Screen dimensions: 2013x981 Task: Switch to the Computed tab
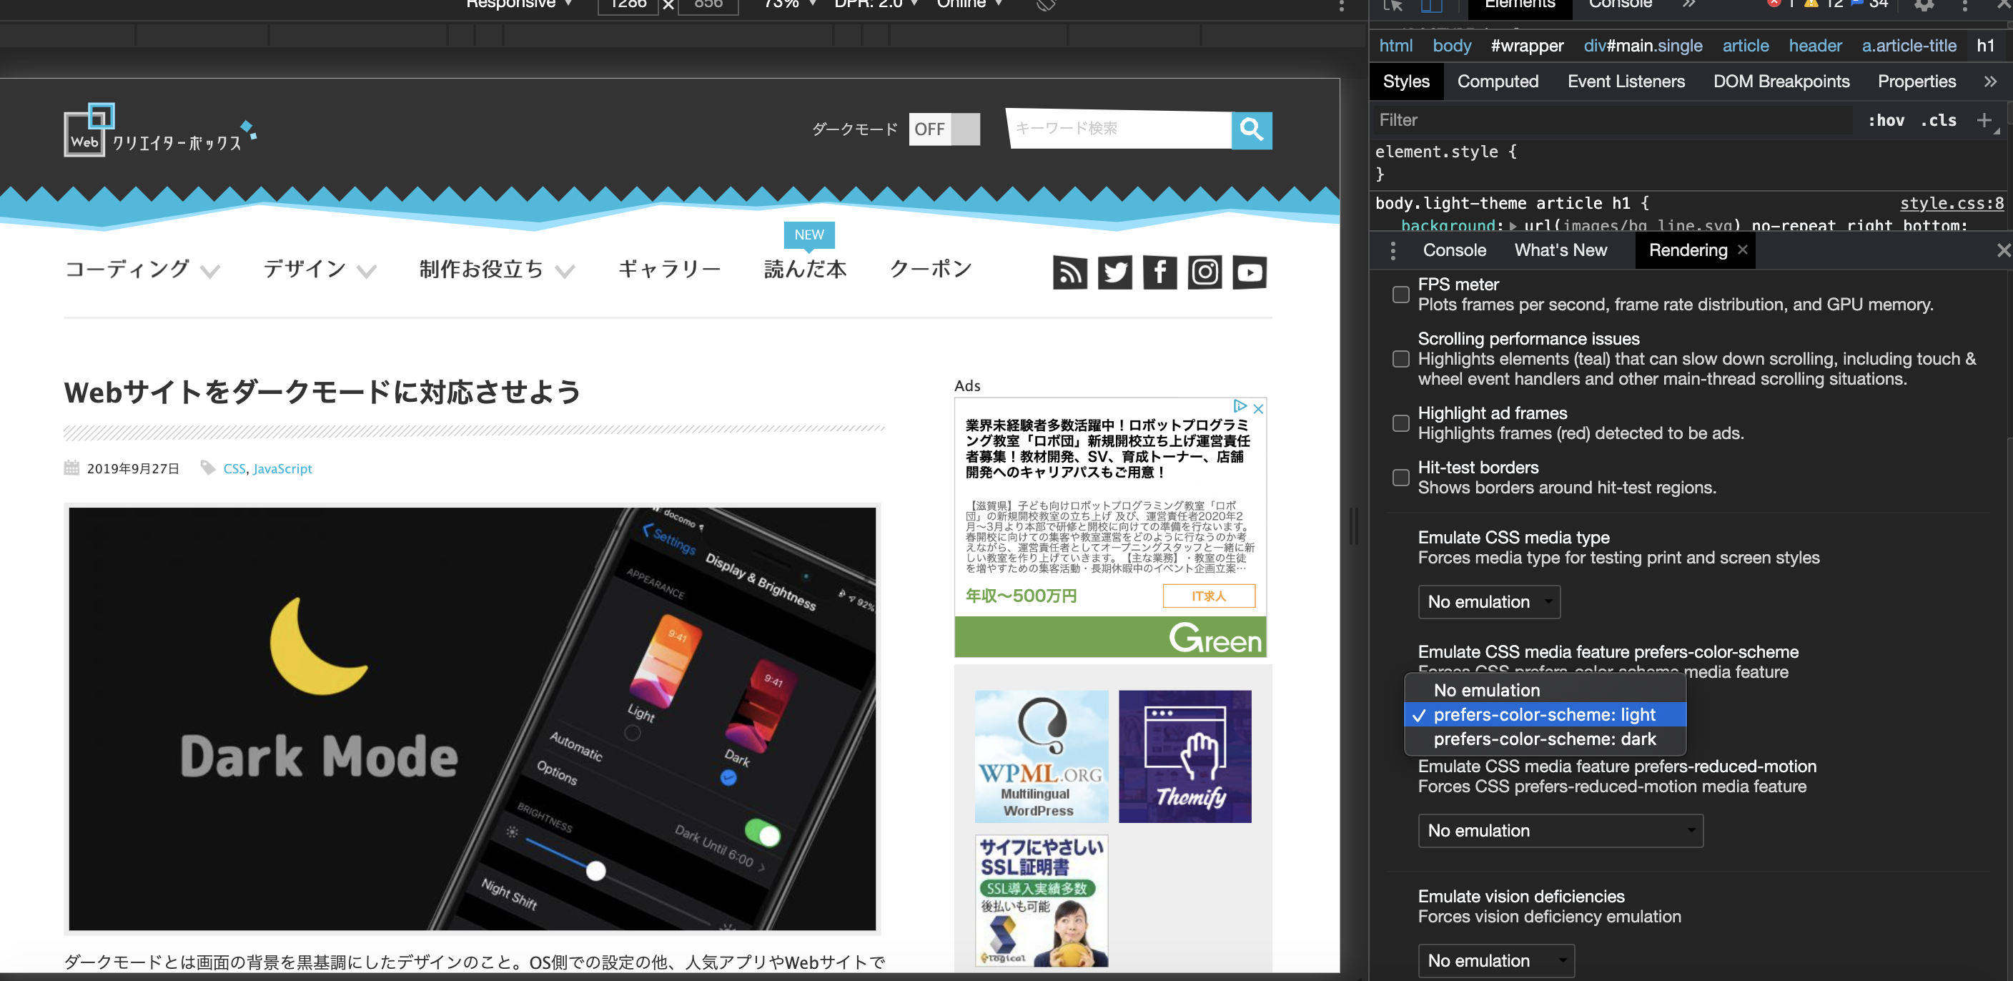pyautogui.click(x=1498, y=81)
